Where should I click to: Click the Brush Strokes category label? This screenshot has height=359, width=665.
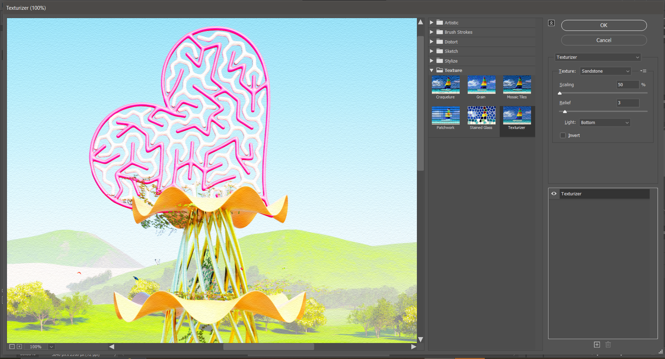[458, 32]
